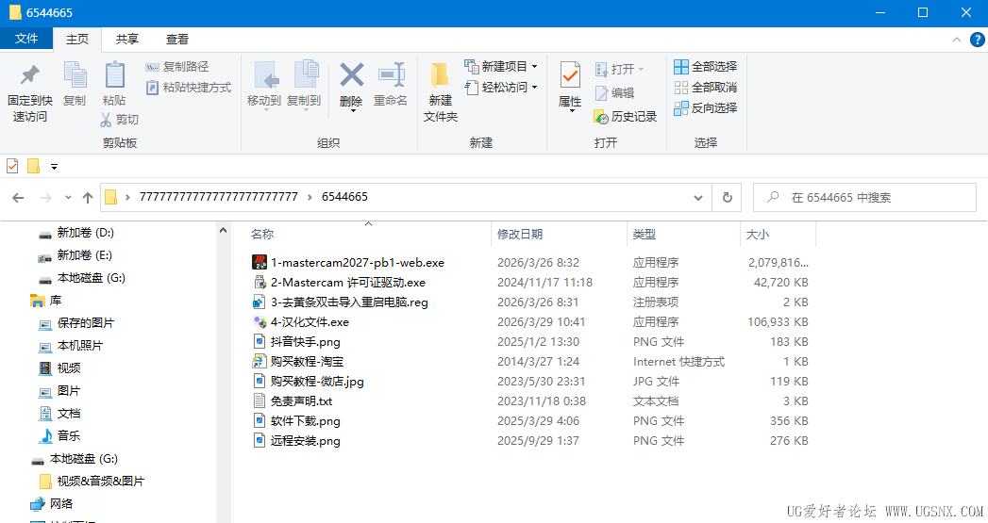The width and height of the screenshot is (988, 523).
Task: Open the Move to (移动到) menu
Action: [264, 85]
